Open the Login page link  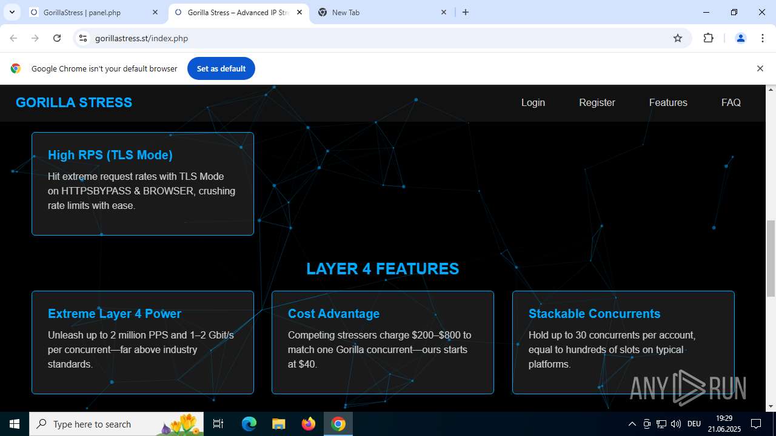tap(533, 102)
